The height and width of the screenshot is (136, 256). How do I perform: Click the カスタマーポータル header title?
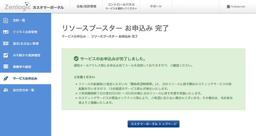coord(48,7)
